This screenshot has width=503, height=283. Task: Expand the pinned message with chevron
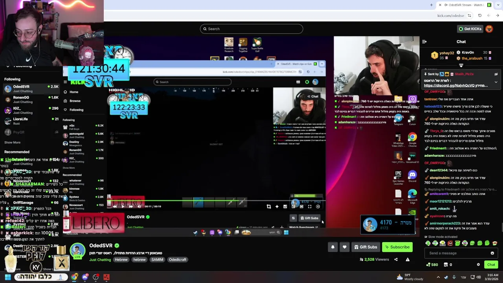point(496,82)
